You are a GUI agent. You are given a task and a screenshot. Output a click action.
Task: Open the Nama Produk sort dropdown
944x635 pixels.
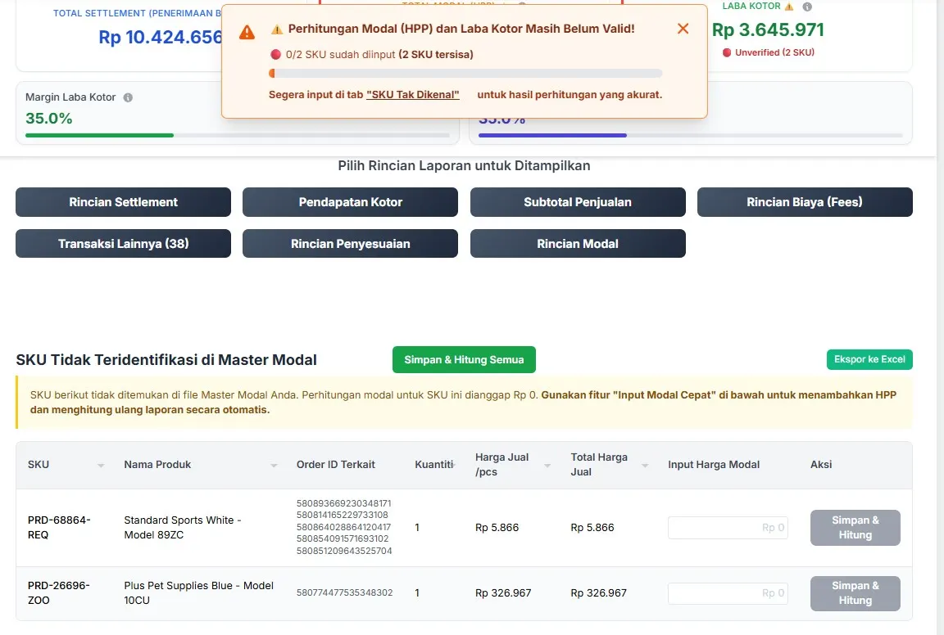(275, 464)
